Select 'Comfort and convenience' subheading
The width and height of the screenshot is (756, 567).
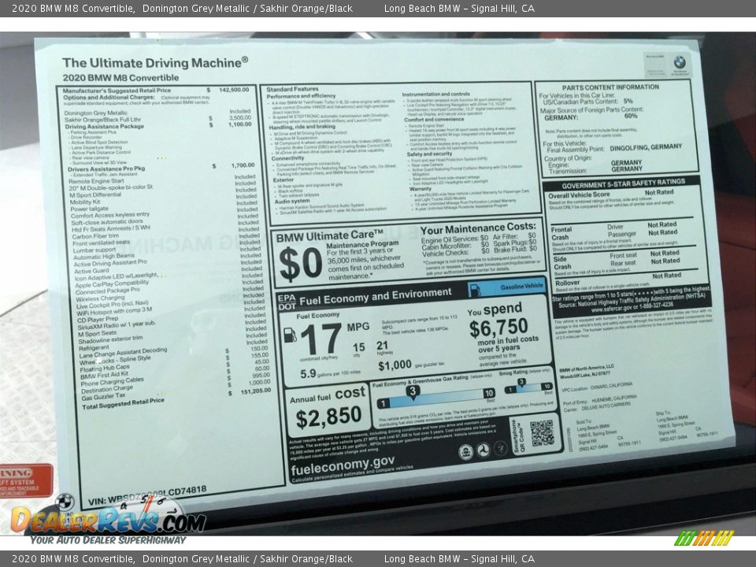coord(434,119)
